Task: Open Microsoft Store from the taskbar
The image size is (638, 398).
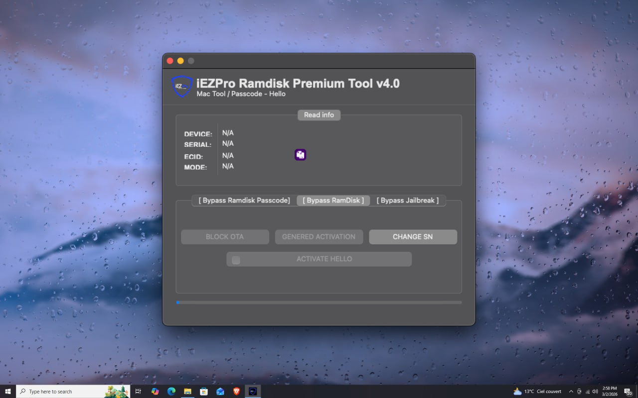Action: tap(204, 391)
